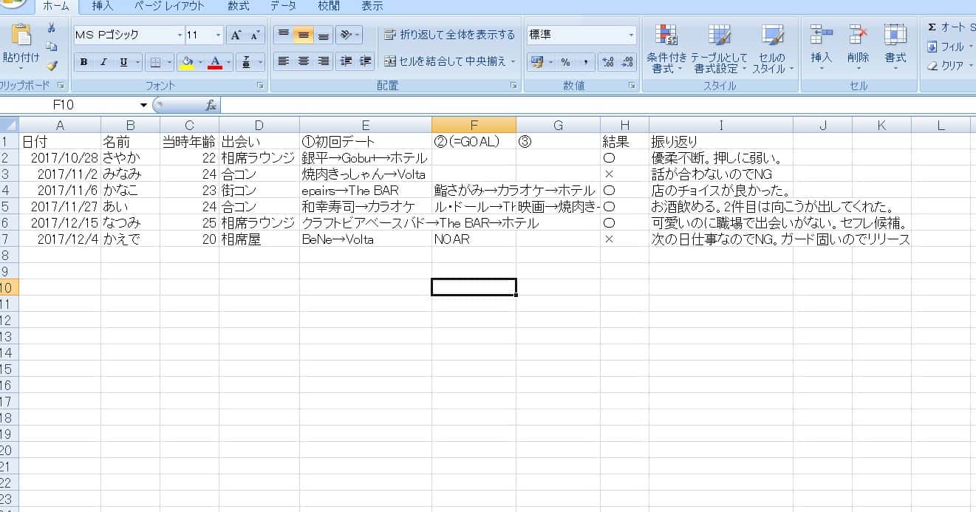Apply the yellow fill color bucket
The width and height of the screenshot is (976, 512).
(x=188, y=62)
